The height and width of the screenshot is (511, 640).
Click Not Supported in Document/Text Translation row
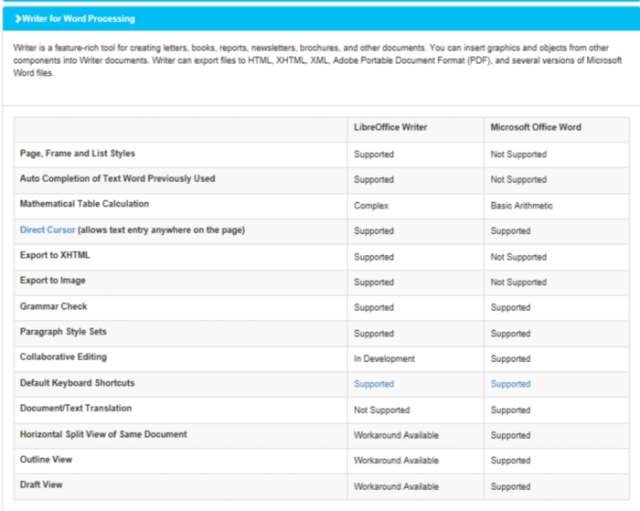click(381, 410)
